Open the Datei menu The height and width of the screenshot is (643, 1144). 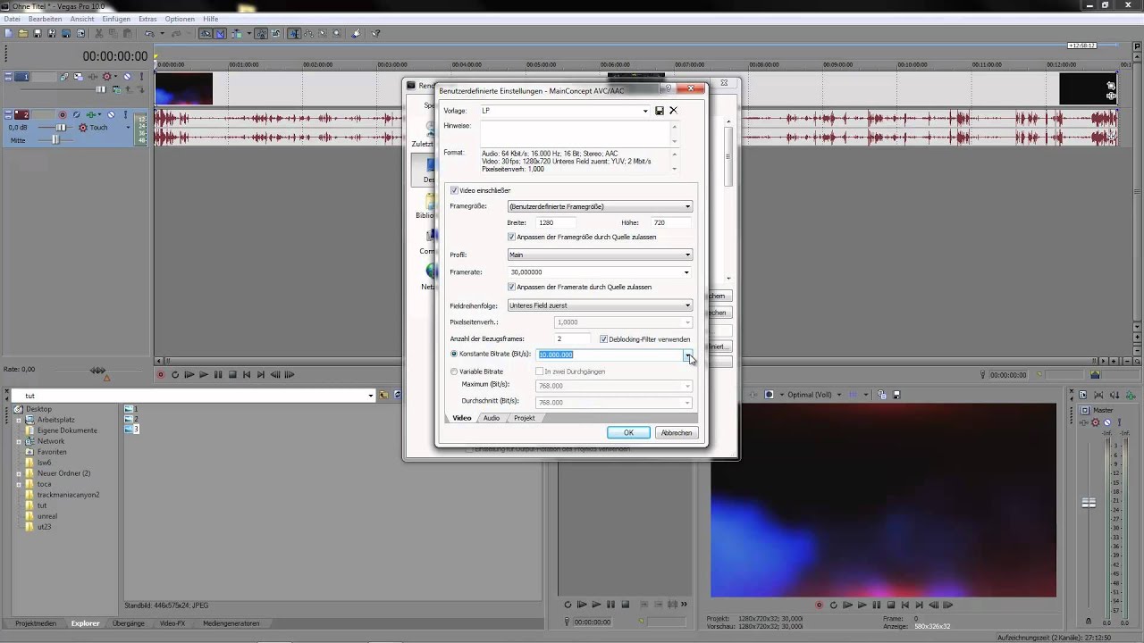pyautogui.click(x=12, y=19)
